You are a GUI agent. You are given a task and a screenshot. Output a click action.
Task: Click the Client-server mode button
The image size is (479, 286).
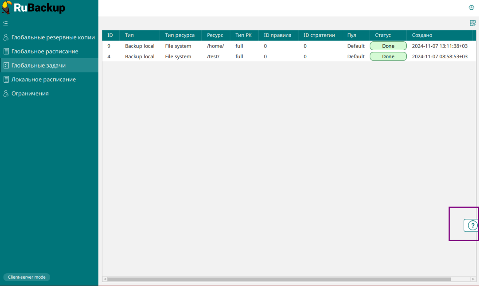click(27, 277)
